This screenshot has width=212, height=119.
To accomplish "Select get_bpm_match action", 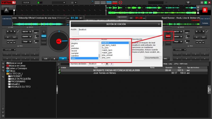I will (x=109, y=45).
